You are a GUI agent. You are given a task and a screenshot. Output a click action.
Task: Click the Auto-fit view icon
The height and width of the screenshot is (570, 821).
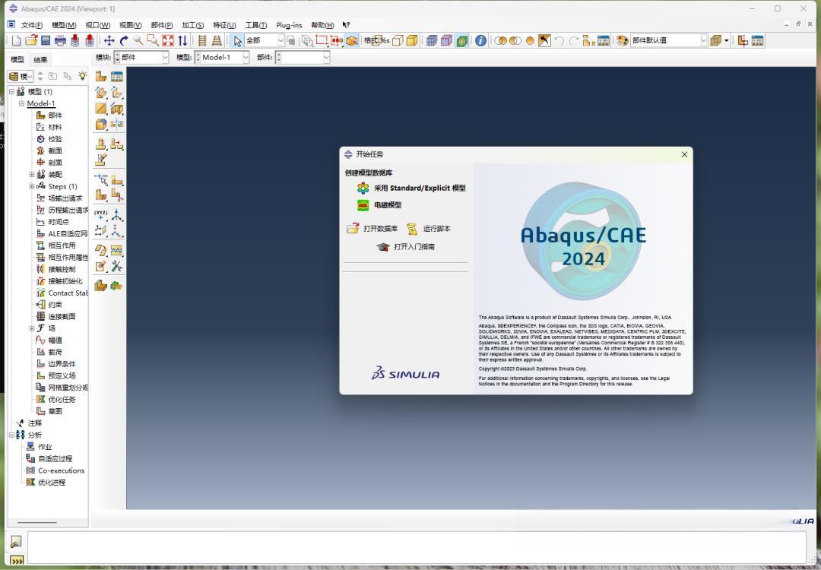167,40
